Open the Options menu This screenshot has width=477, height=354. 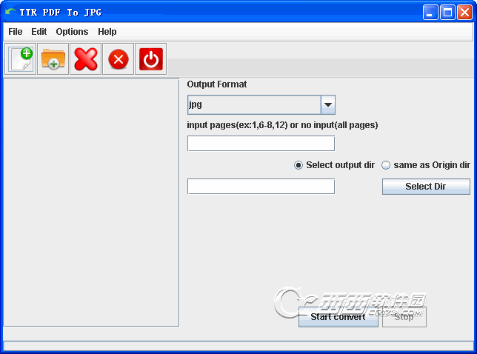click(x=72, y=32)
